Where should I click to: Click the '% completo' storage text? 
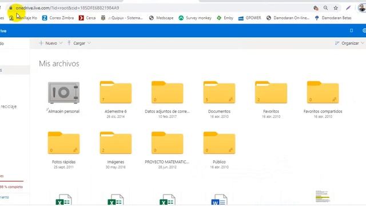coord(11,187)
